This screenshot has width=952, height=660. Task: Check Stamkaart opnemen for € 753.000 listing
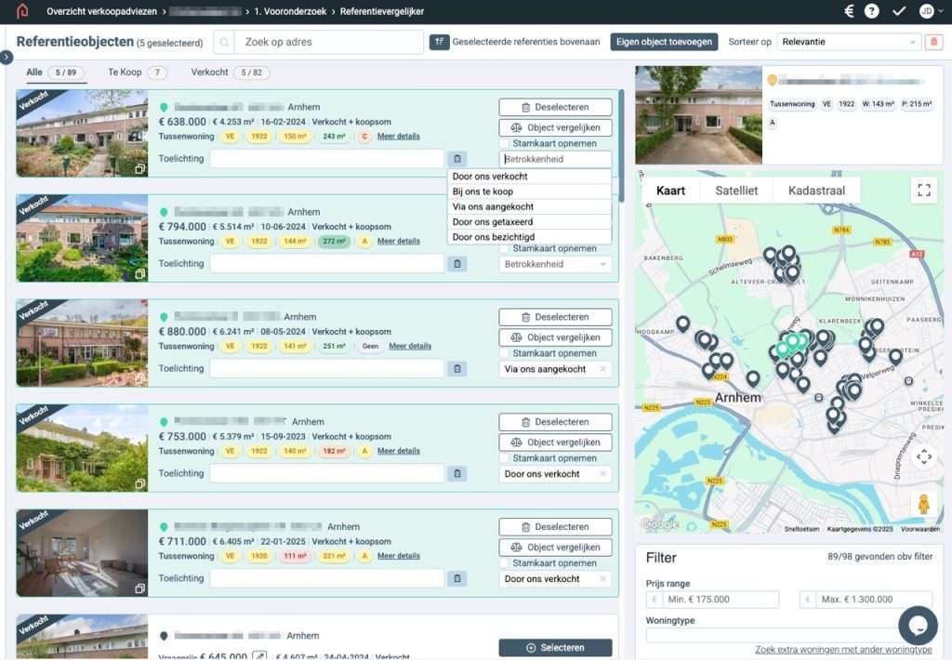click(x=504, y=458)
